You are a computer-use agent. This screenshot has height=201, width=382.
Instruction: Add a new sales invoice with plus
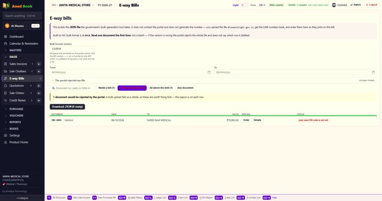pos(39,64)
